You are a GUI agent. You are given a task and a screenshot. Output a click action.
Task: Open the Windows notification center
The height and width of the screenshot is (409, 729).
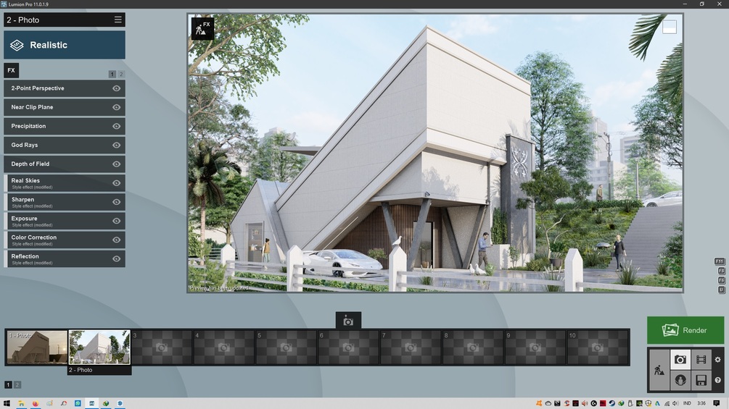[717, 403]
